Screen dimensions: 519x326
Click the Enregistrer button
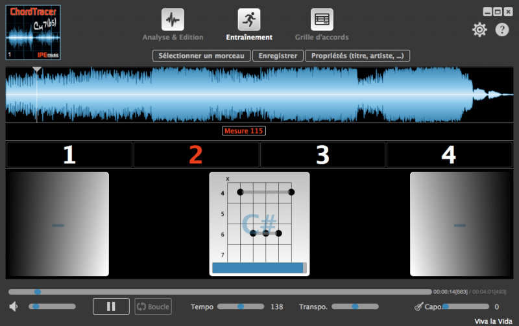(x=278, y=56)
